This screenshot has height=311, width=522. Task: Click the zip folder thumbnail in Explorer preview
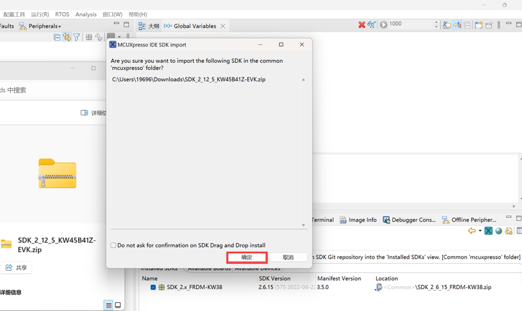click(57, 173)
